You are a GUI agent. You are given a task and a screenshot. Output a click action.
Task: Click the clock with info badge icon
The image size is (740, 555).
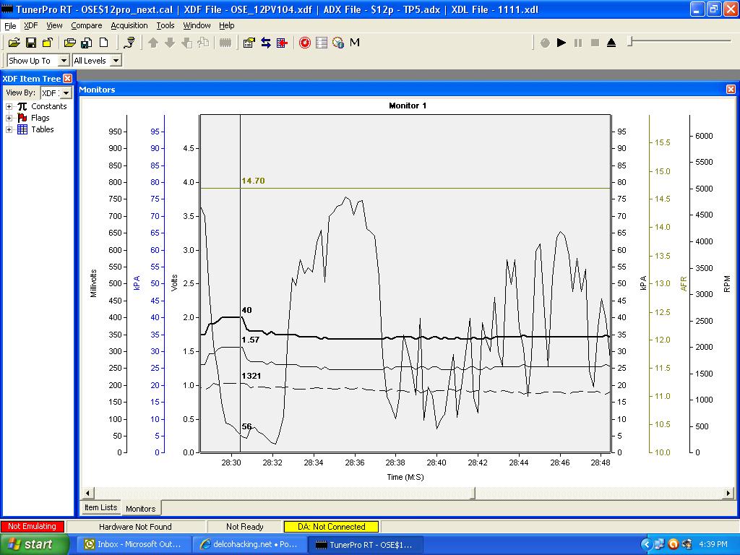[x=338, y=43]
